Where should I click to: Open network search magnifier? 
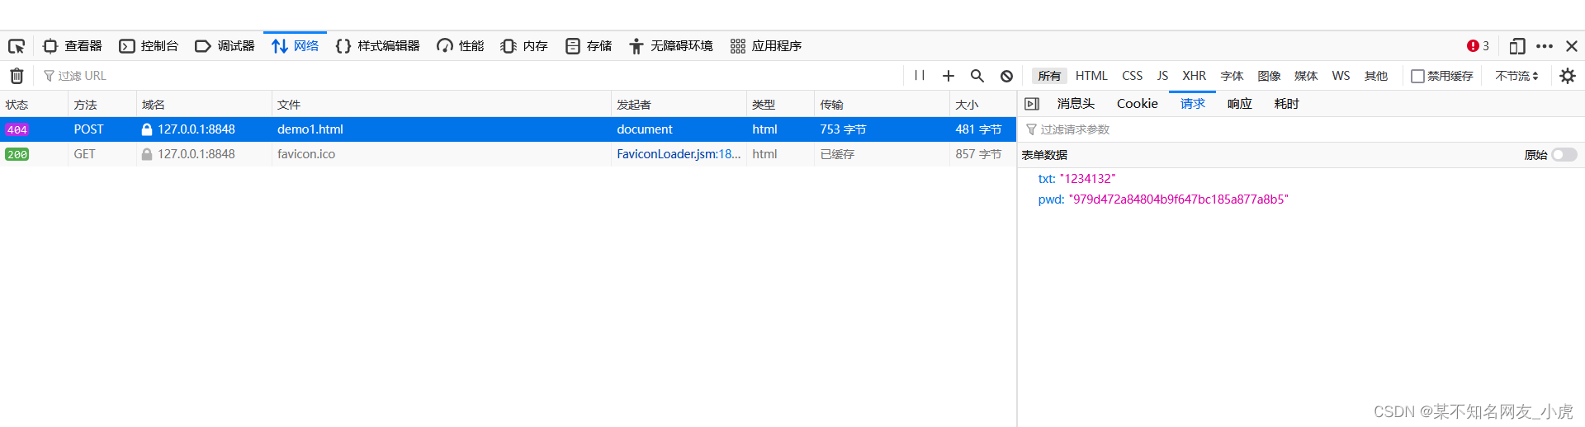tap(977, 76)
